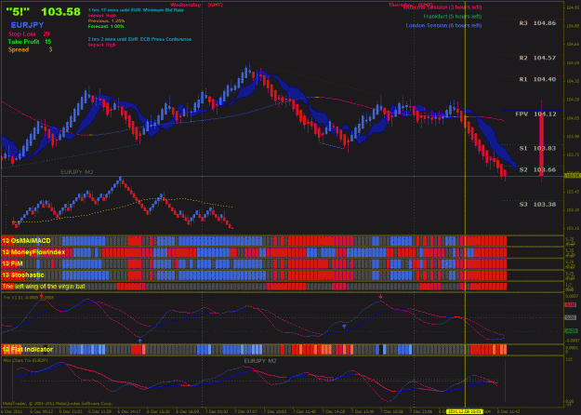The image size is (581, 415).
Task: Select the S2 103.66 support label
Action: tap(537, 170)
